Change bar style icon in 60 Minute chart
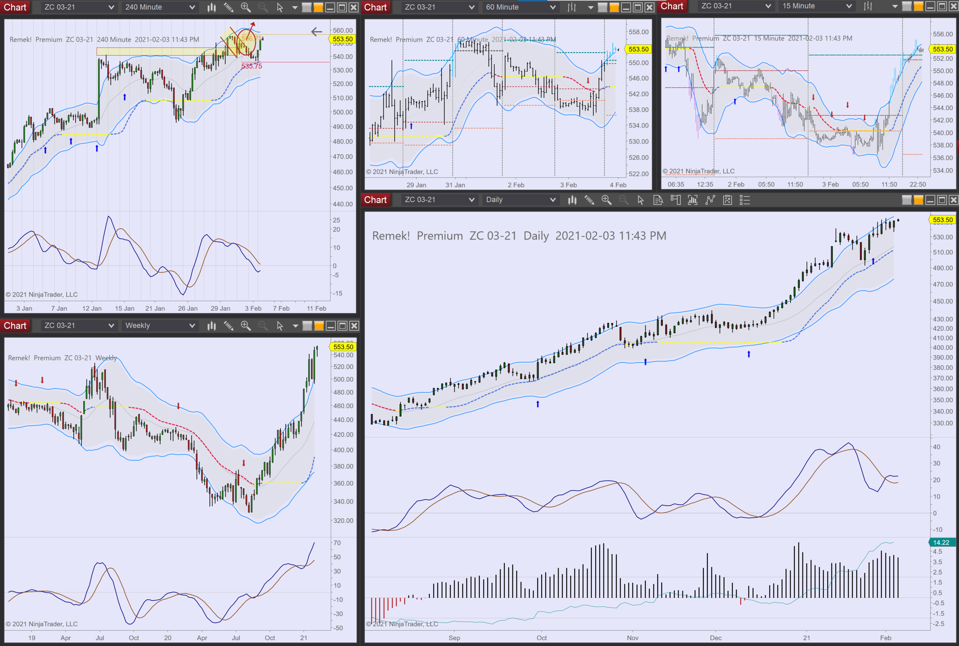Viewport: 959px width, 646px height. click(x=572, y=7)
